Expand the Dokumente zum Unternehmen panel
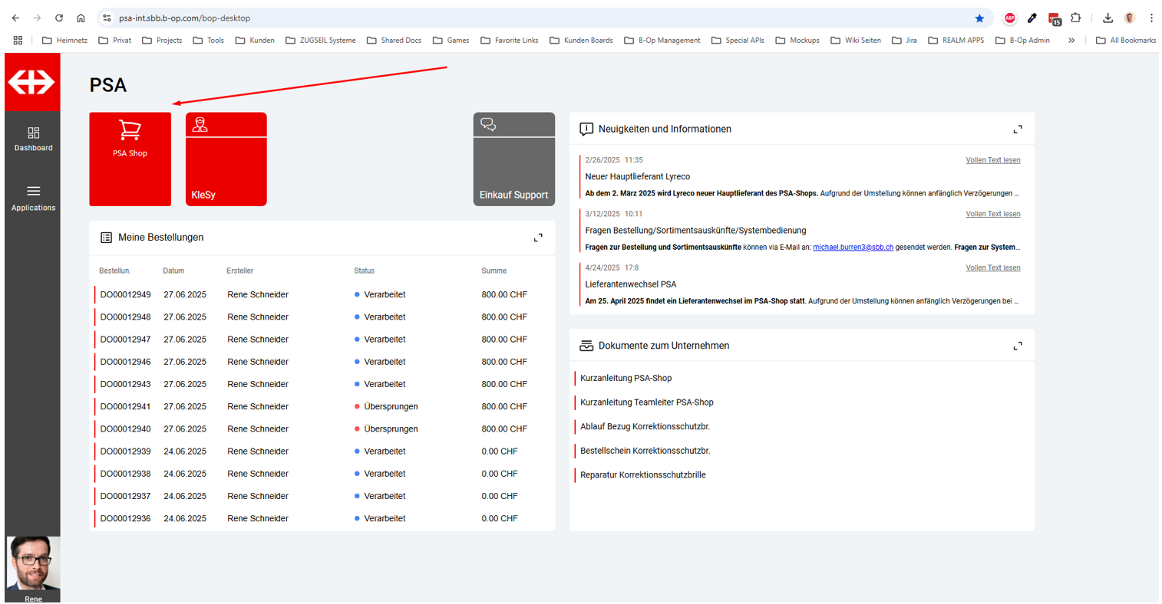 coord(1017,346)
